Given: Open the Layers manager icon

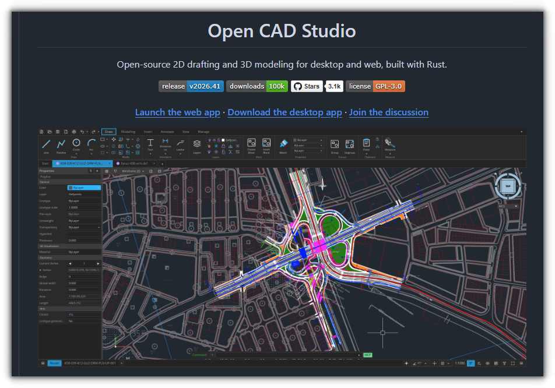Looking at the screenshot, I should pos(197,143).
